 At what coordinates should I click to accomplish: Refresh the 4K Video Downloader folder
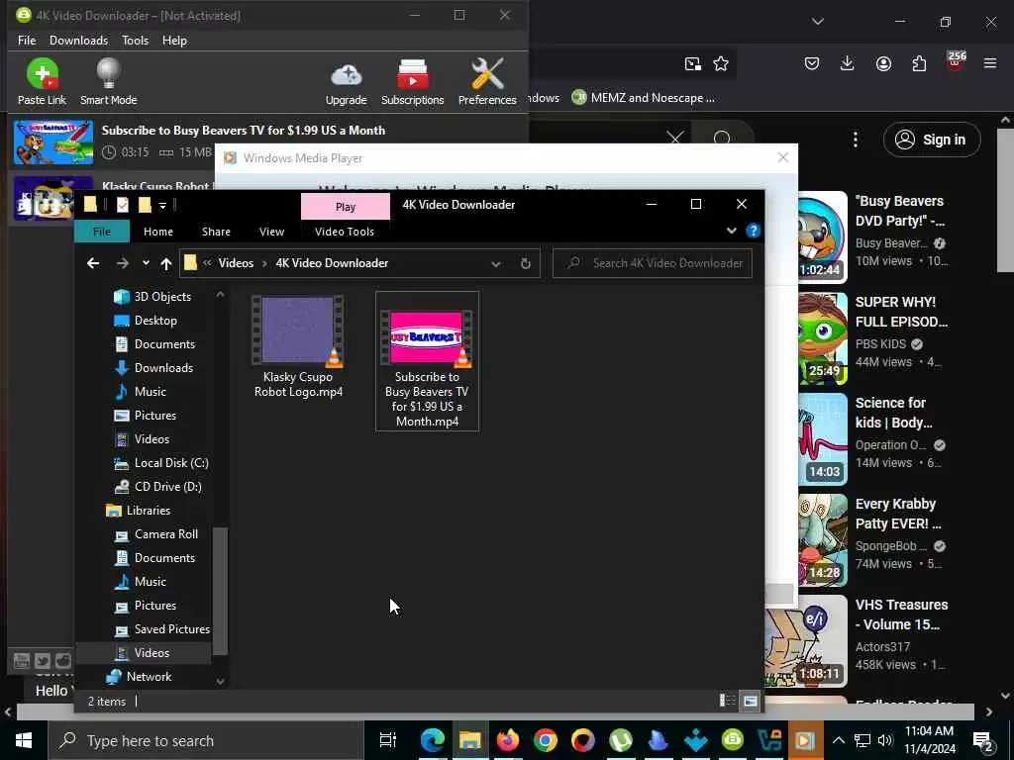point(525,263)
